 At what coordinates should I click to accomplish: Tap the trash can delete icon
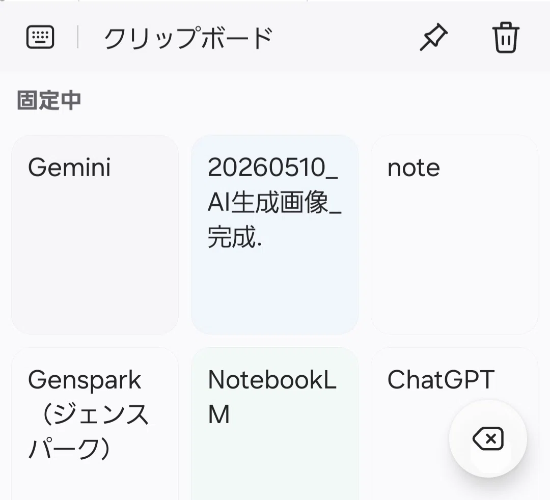click(506, 37)
